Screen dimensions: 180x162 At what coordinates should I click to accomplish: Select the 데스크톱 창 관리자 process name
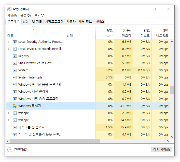point(32,127)
